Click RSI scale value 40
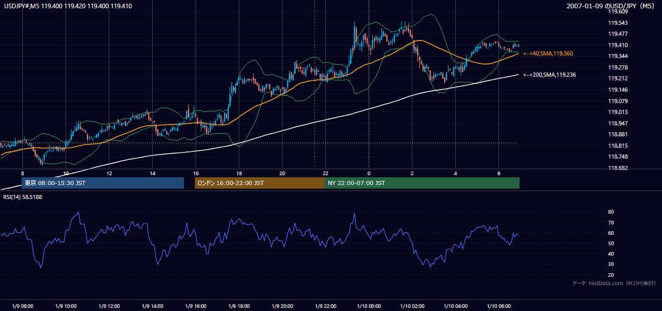 click(611, 253)
